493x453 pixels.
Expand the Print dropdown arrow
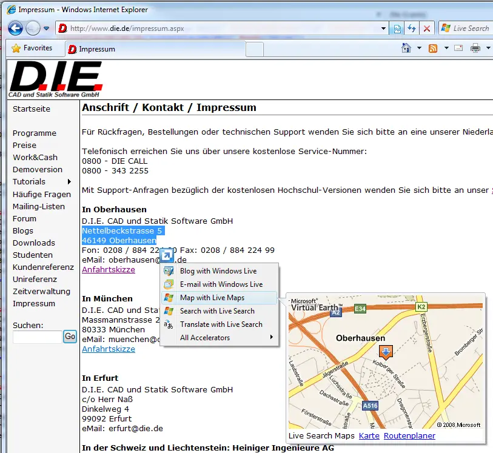tap(488, 48)
